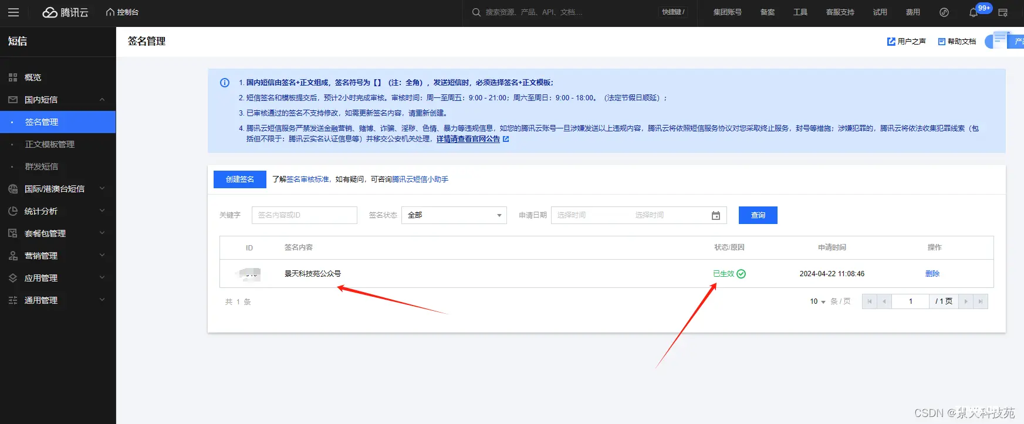Open the notifications bell
The image size is (1024, 424).
tap(974, 12)
